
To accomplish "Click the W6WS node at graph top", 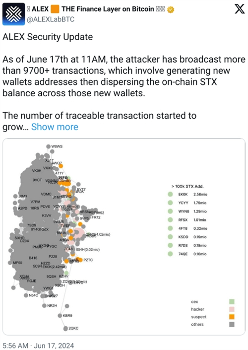I will 48,146.
